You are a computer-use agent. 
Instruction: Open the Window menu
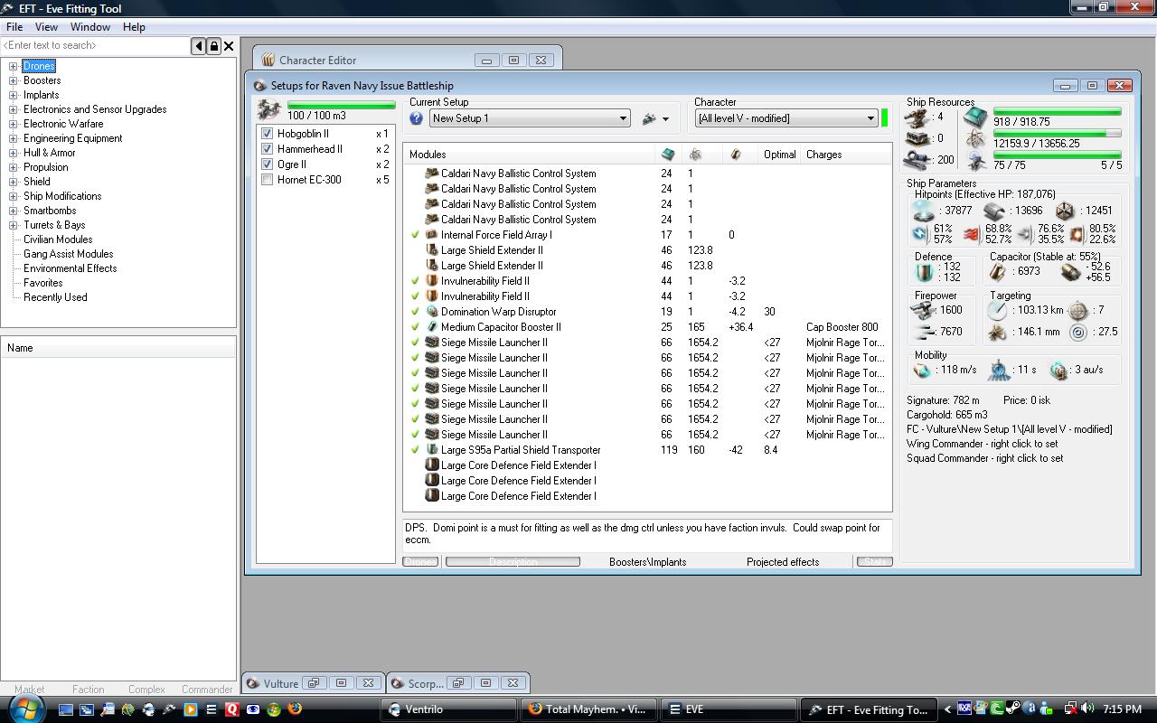click(x=90, y=27)
